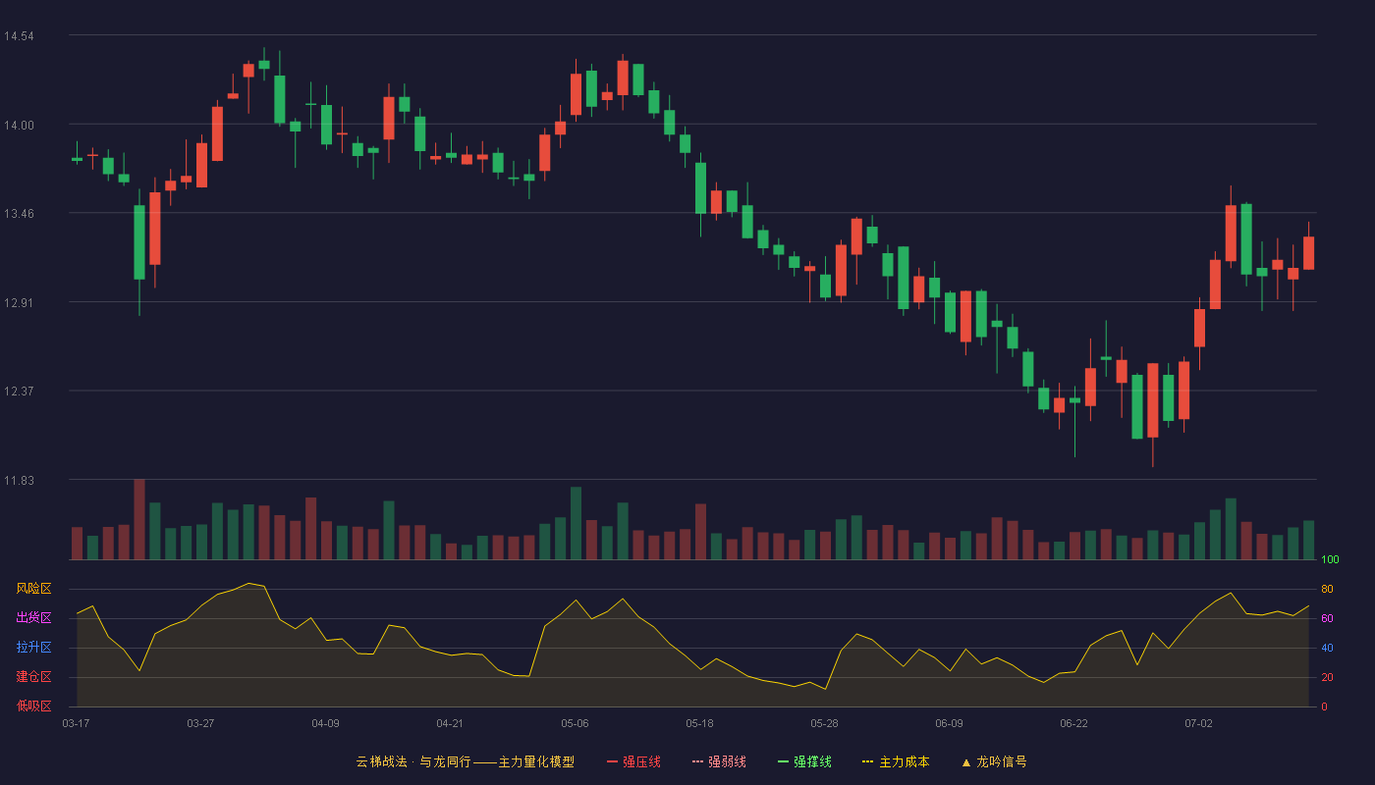1375x785 pixels.
Task: Toggle the 强撑线 legend item
Action: pos(804,761)
